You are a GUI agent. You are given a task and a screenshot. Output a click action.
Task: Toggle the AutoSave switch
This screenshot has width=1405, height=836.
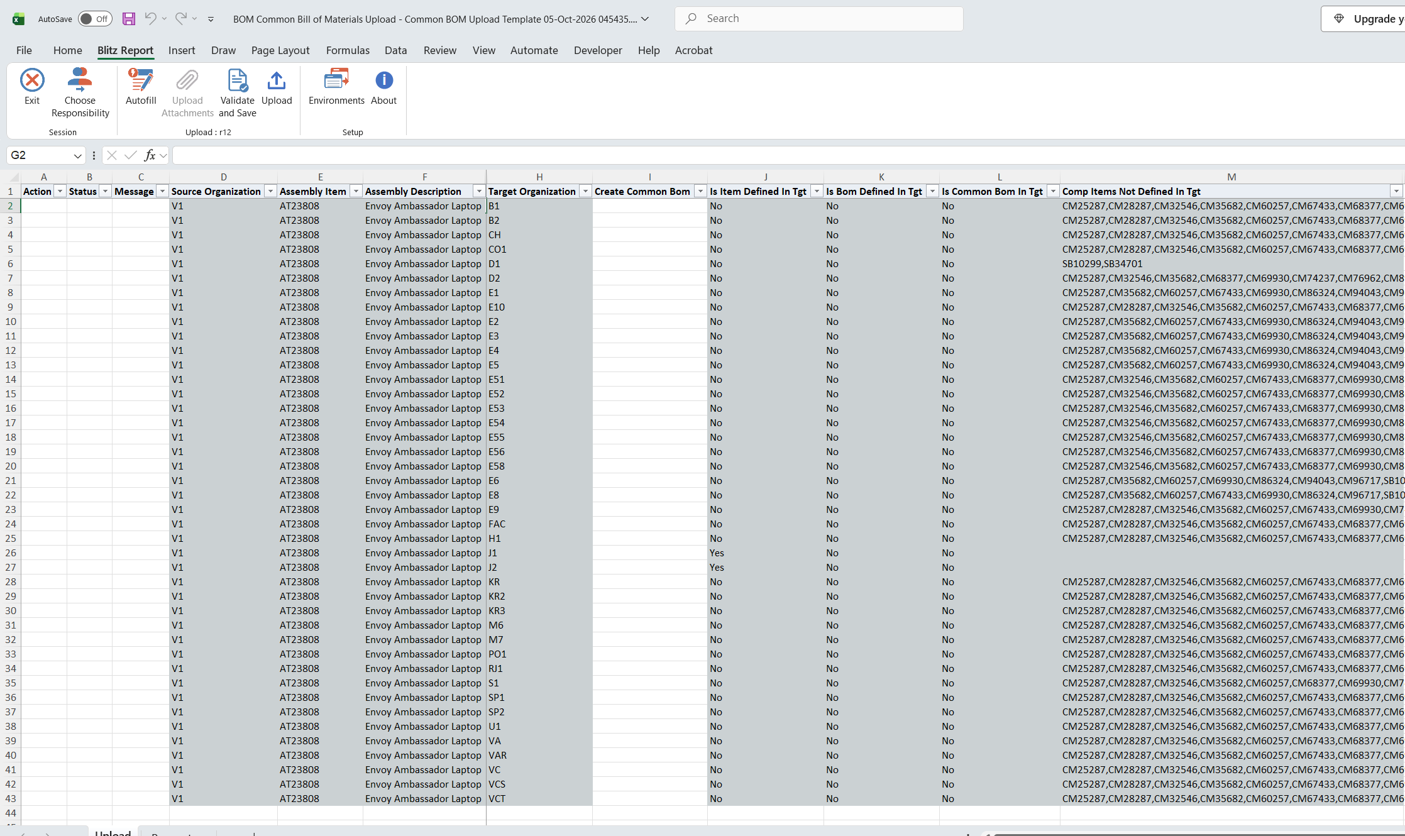click(95, 19)
